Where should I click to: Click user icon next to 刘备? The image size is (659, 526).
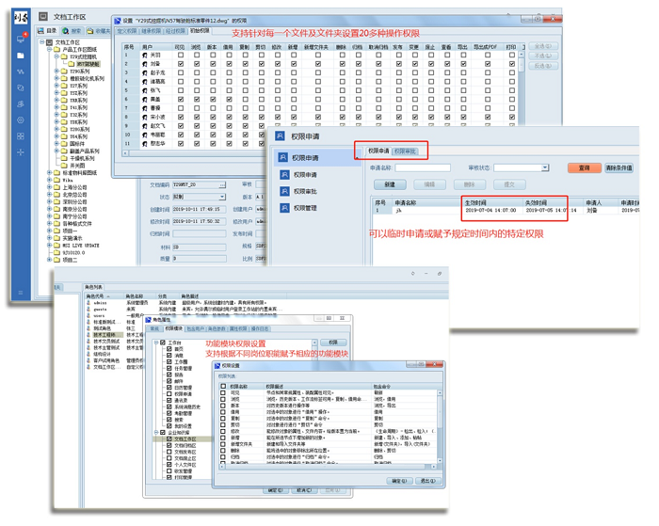click(144, 64)
